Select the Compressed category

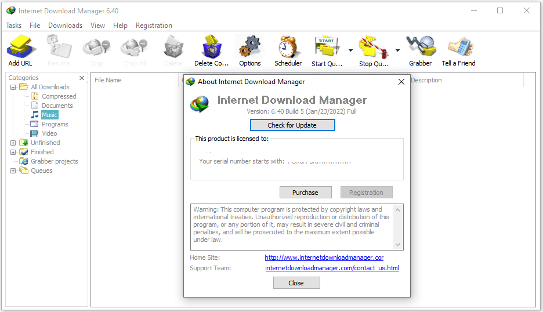tap(59, 96)
